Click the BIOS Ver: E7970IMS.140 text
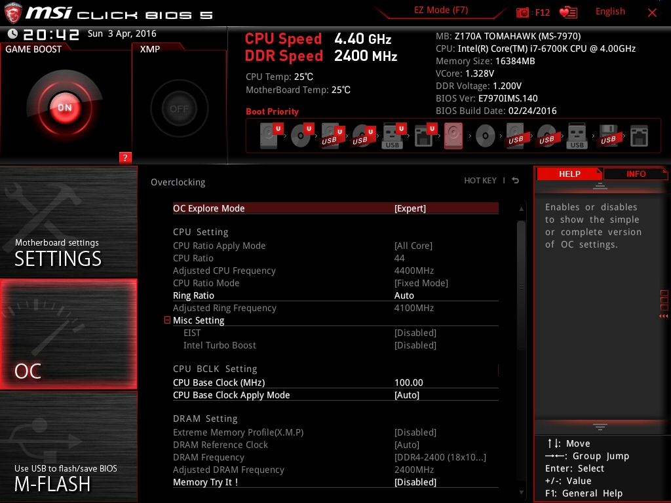The width and height of the screenshot is (671, 503). [x=487, y=98]
